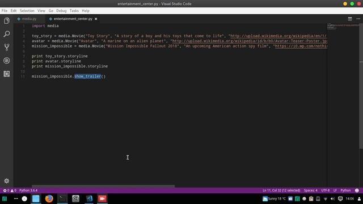Open the Manage gear icon
This screenshot has width=363, height=204.
pos(6,181)
